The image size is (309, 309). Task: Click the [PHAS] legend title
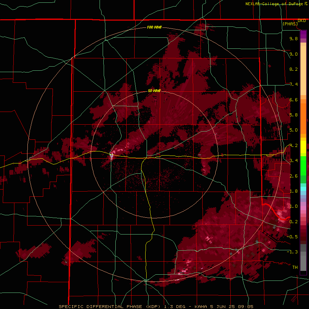point(290,24)
